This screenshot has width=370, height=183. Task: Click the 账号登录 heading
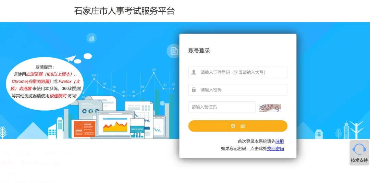click(x=199, y=50)
